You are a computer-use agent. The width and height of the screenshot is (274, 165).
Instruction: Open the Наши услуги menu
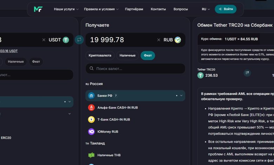(66, 9)
